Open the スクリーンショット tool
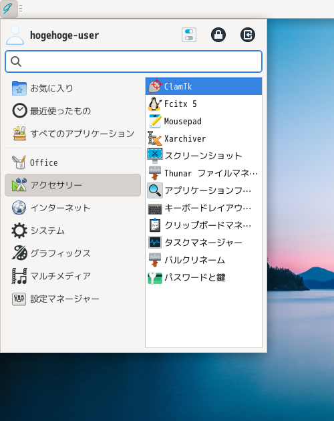Viewport: 334px width, 421px height. [204, 156]
